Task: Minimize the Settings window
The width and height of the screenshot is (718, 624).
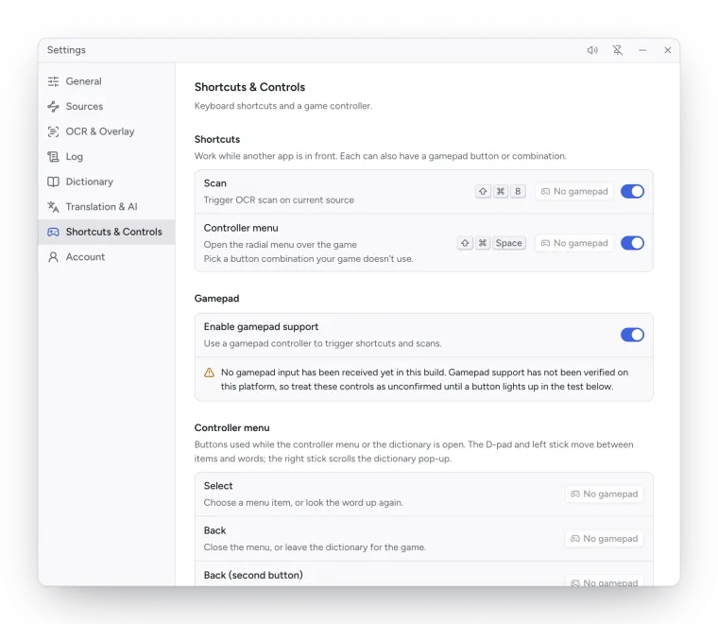Action: pos(642,50)
